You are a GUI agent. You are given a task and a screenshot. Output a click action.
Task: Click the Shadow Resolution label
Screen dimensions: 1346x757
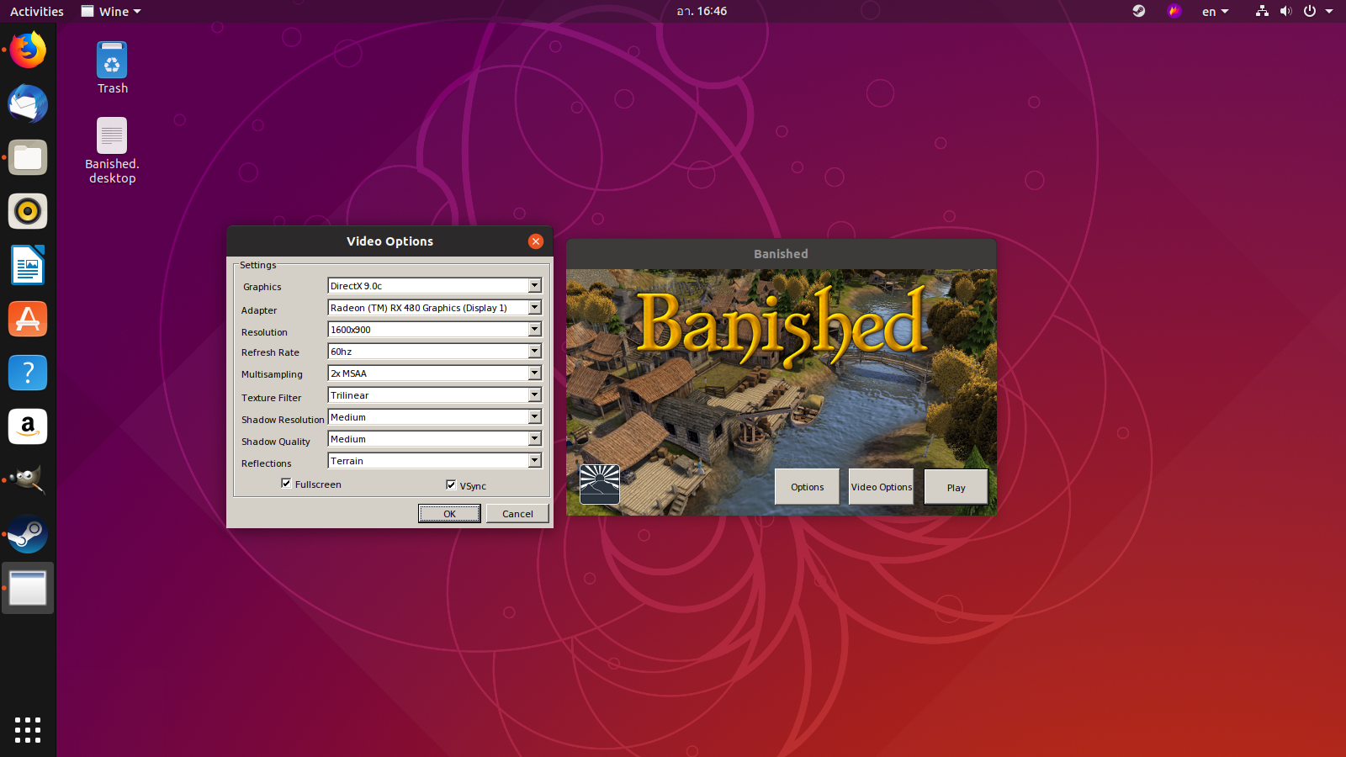(283, 420)
